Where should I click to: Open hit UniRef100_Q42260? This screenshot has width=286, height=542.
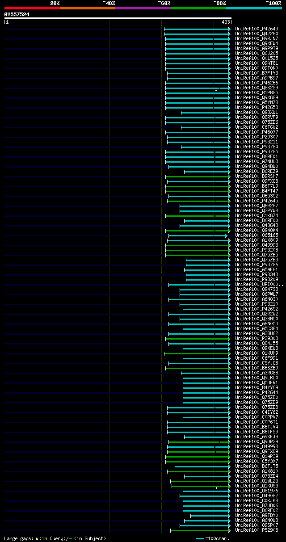[257, 34]
